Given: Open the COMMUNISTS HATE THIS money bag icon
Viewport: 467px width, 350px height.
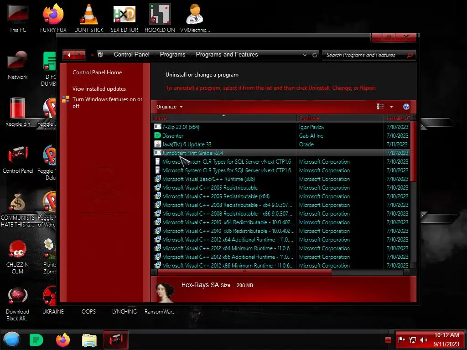Looking at the screenshot, I should tap(18, 210).
